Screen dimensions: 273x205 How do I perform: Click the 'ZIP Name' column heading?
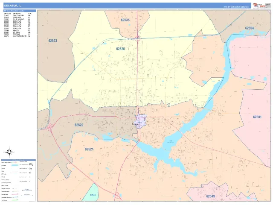pyautogui.click(x=17, y=13)
